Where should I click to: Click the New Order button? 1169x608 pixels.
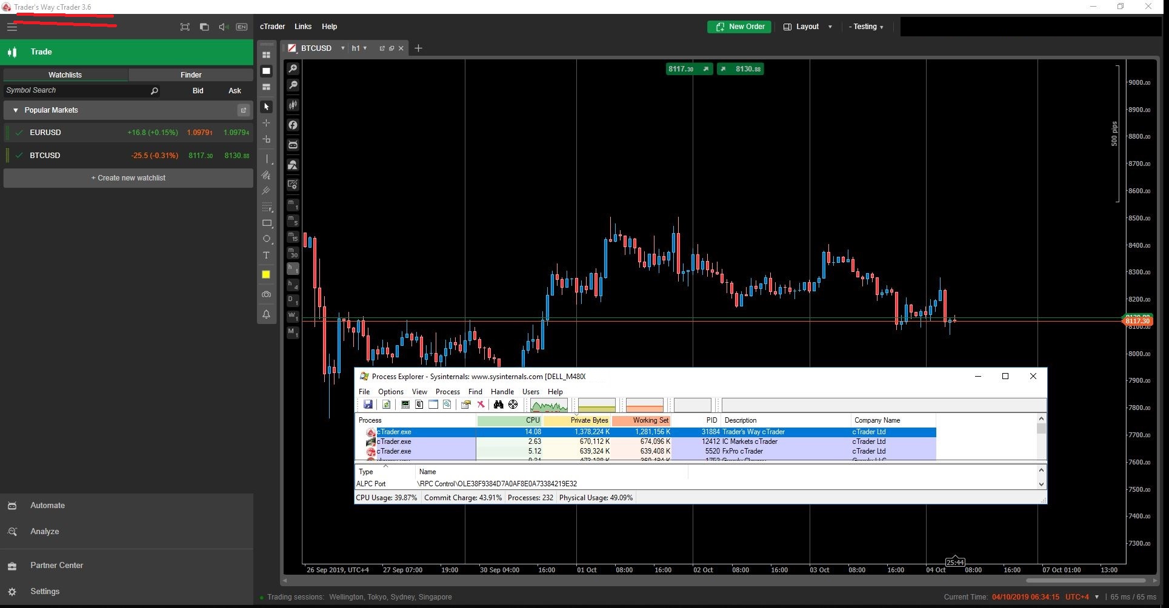(739, 27)
